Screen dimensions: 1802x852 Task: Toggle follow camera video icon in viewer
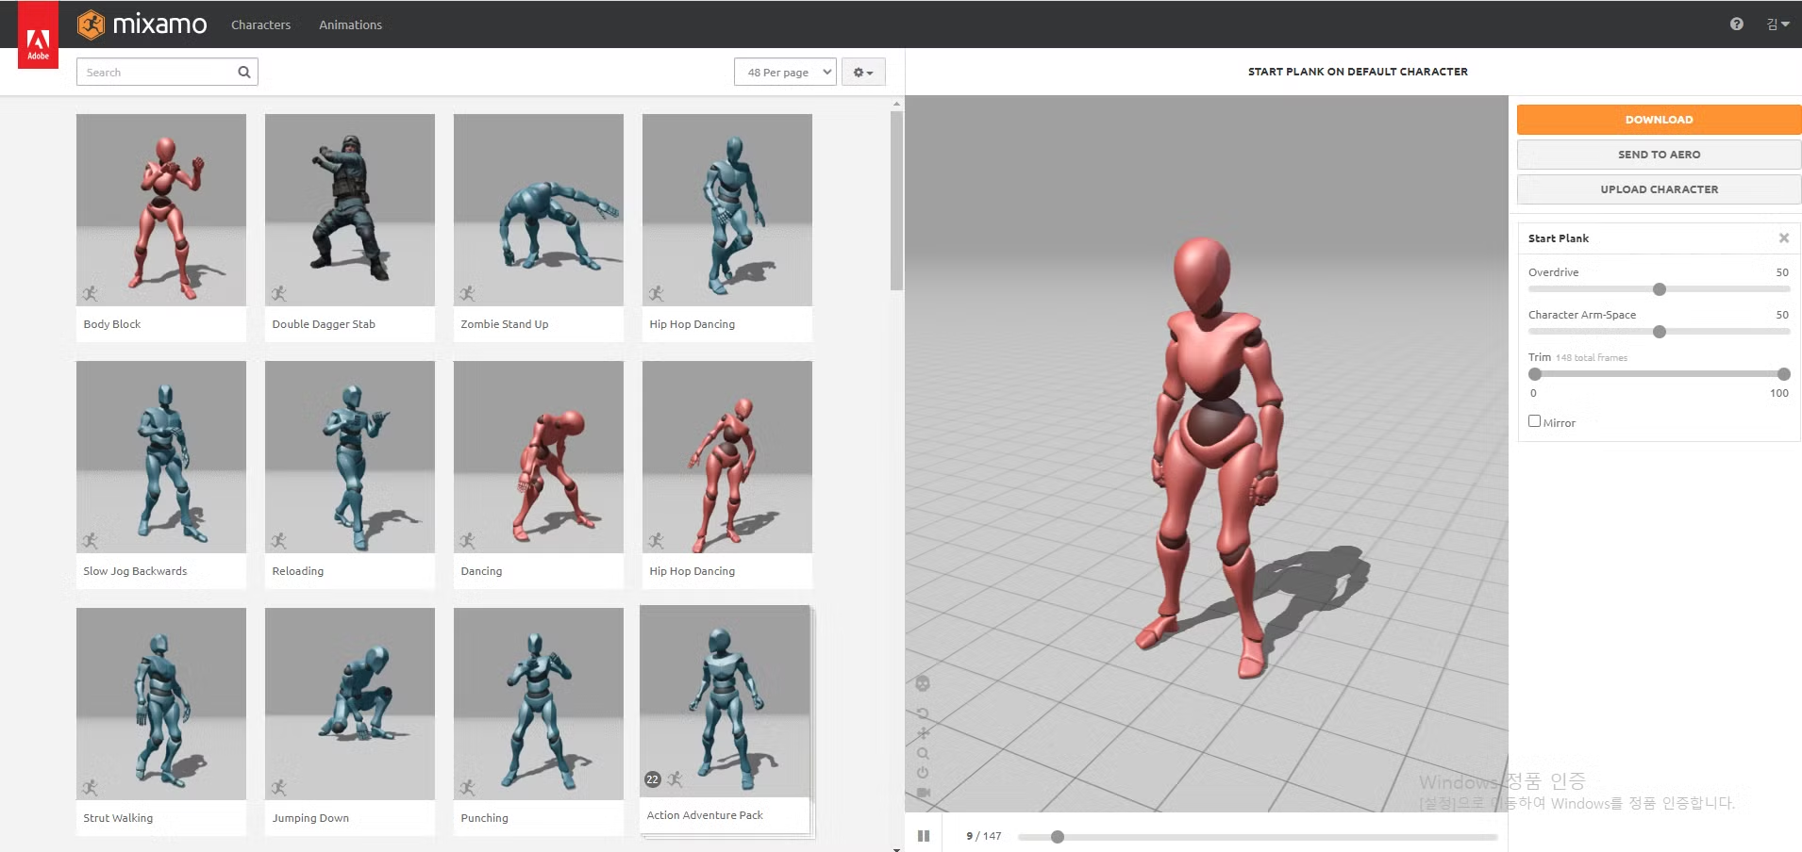[923, 793]
